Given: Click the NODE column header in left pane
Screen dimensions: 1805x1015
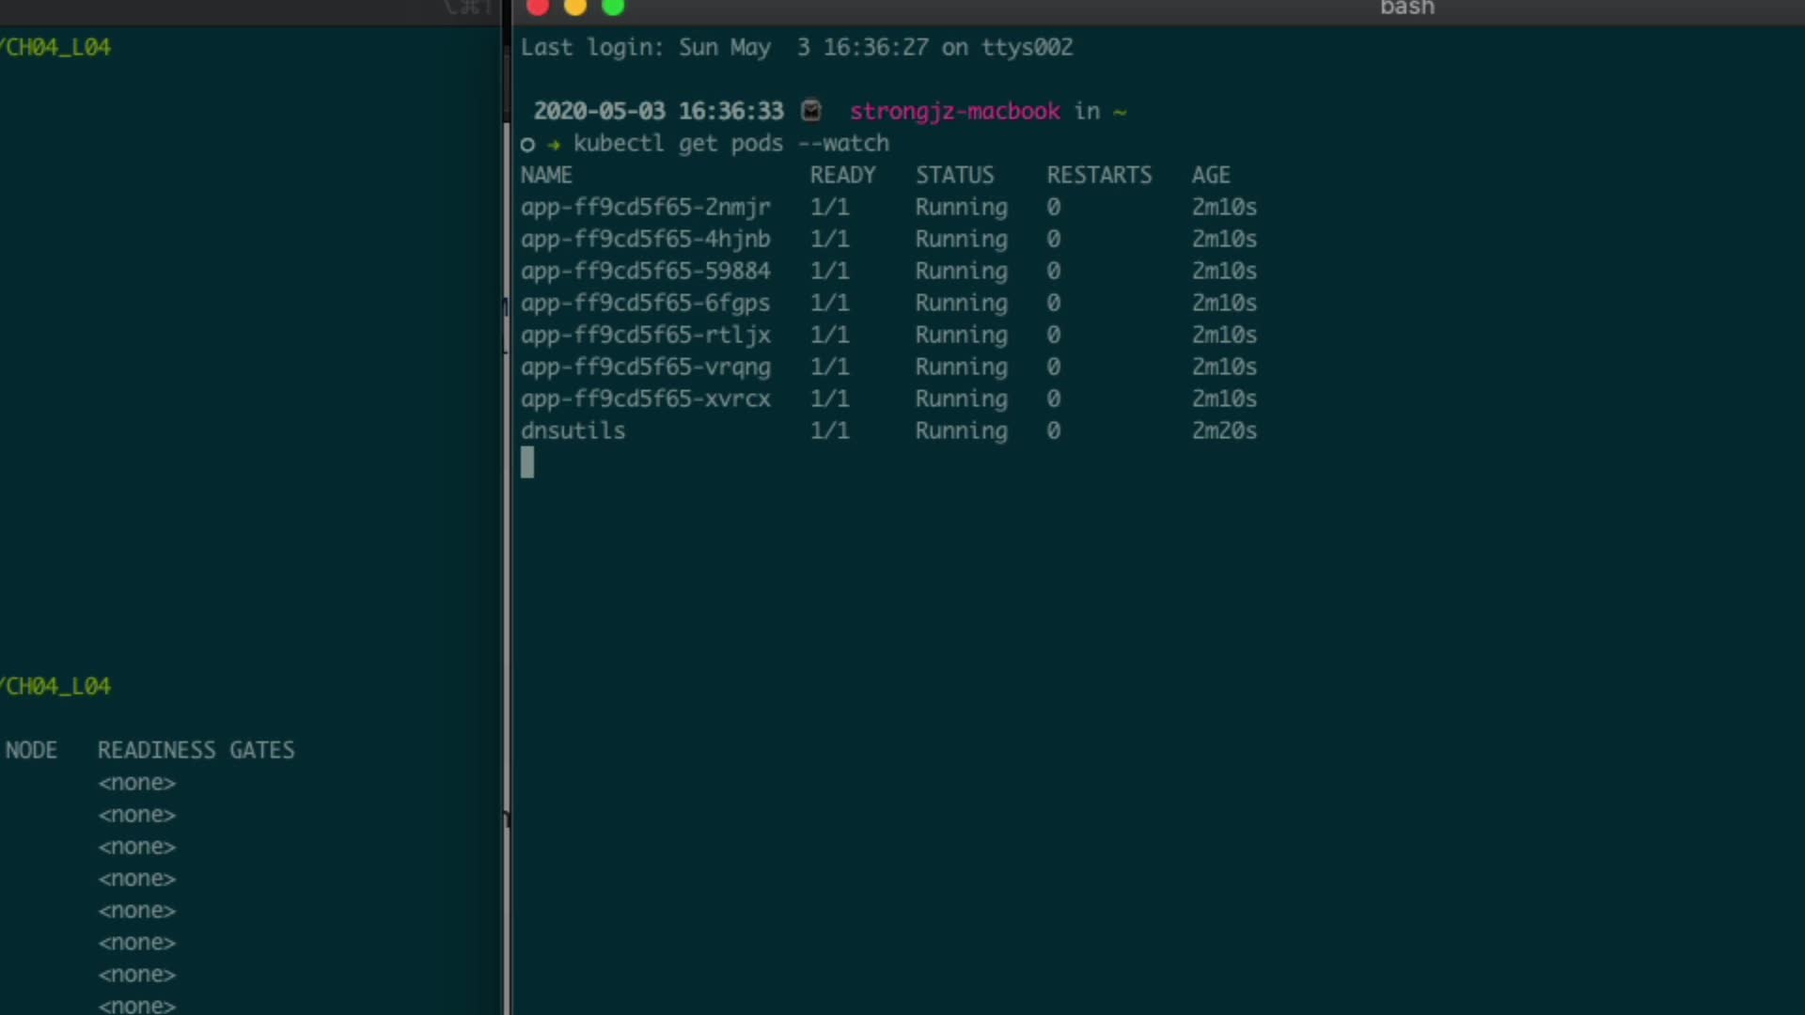Looking at the screenshot, I should pyautogui.click(x=31, y=750).
